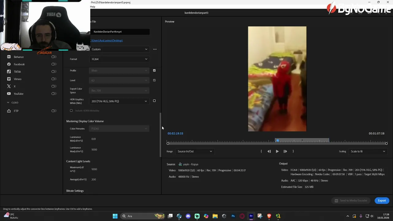Viewport: 393px width, 221px height.
Task: Click the YouTube logo icon
Action: tap(9, 94)
